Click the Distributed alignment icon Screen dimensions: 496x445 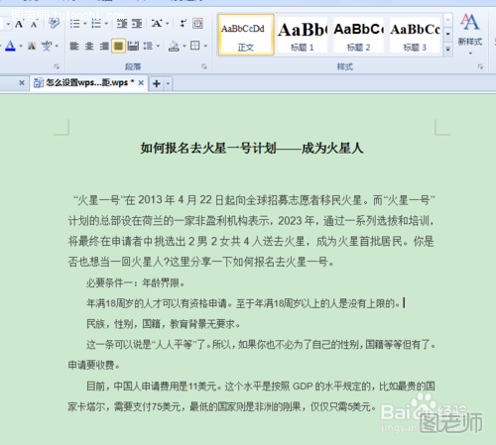click(x=133, y=46)
